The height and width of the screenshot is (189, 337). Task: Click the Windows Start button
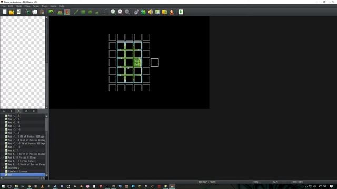(x=3, y=186)
